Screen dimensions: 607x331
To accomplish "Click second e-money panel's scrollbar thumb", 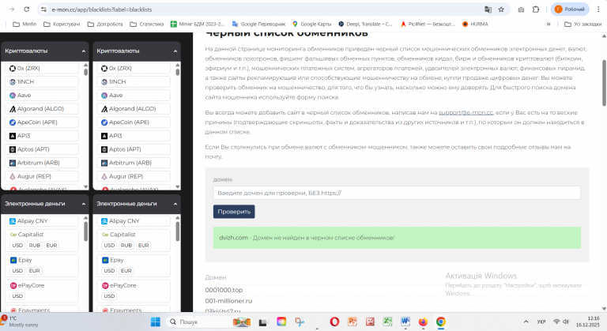I will coord(177,231).
